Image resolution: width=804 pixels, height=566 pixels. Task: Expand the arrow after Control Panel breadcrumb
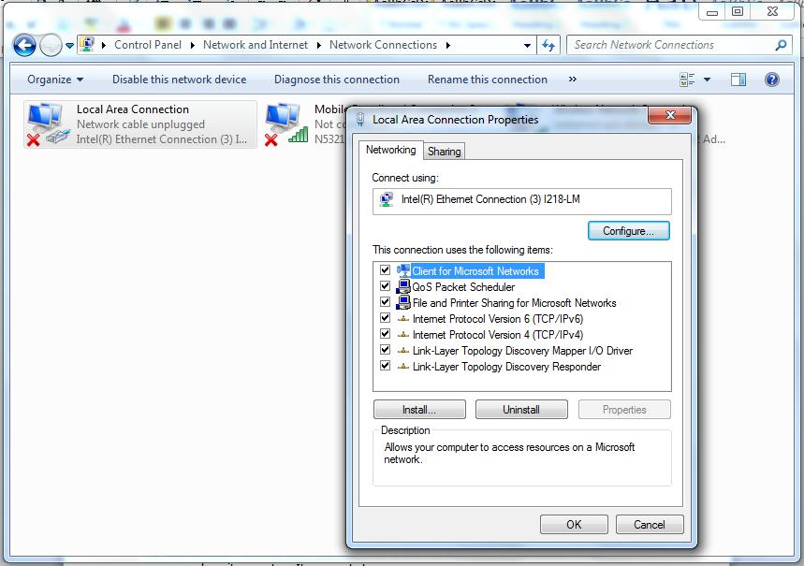click(192, 45)
